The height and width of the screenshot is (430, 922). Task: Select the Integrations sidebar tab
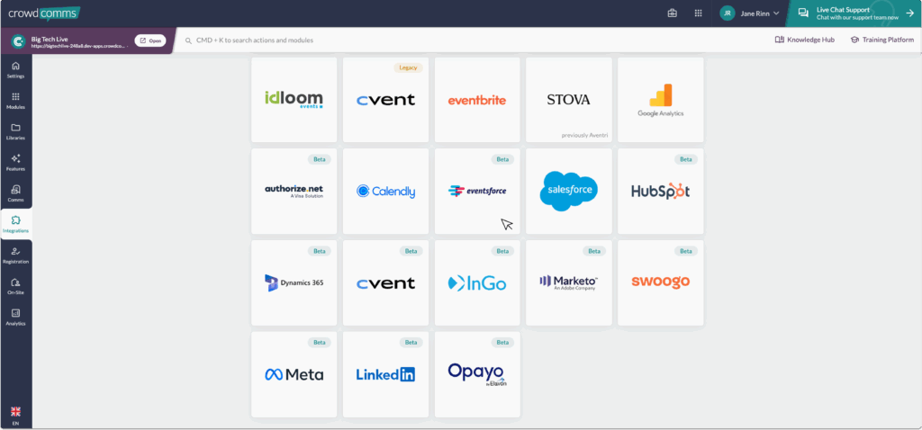pos(15,224)
